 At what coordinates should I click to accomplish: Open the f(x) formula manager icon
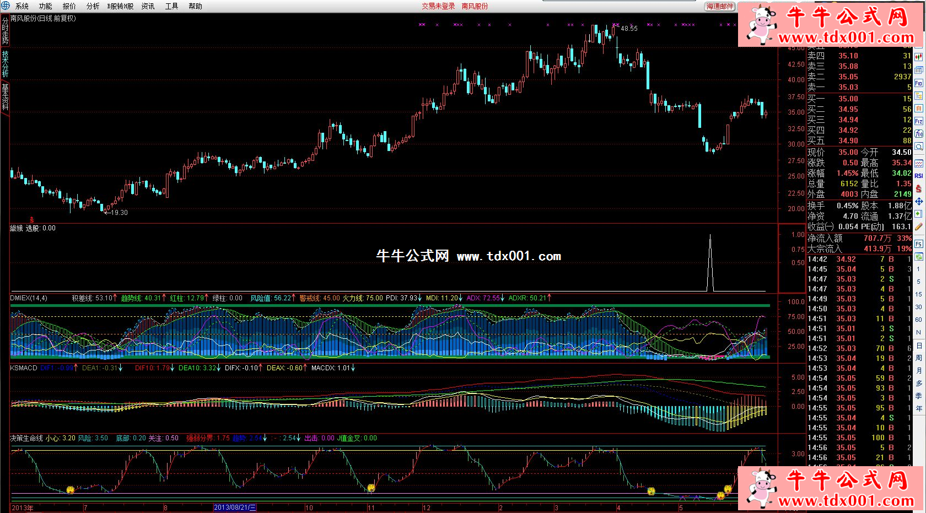pyautogui.click(x=919, y=134)
